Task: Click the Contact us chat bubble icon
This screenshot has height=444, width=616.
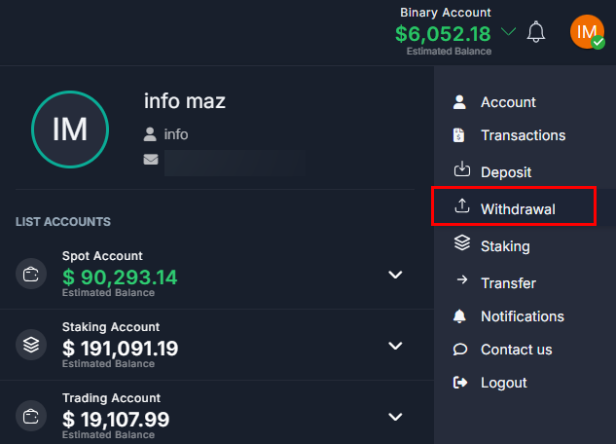Action: [461, 350]
